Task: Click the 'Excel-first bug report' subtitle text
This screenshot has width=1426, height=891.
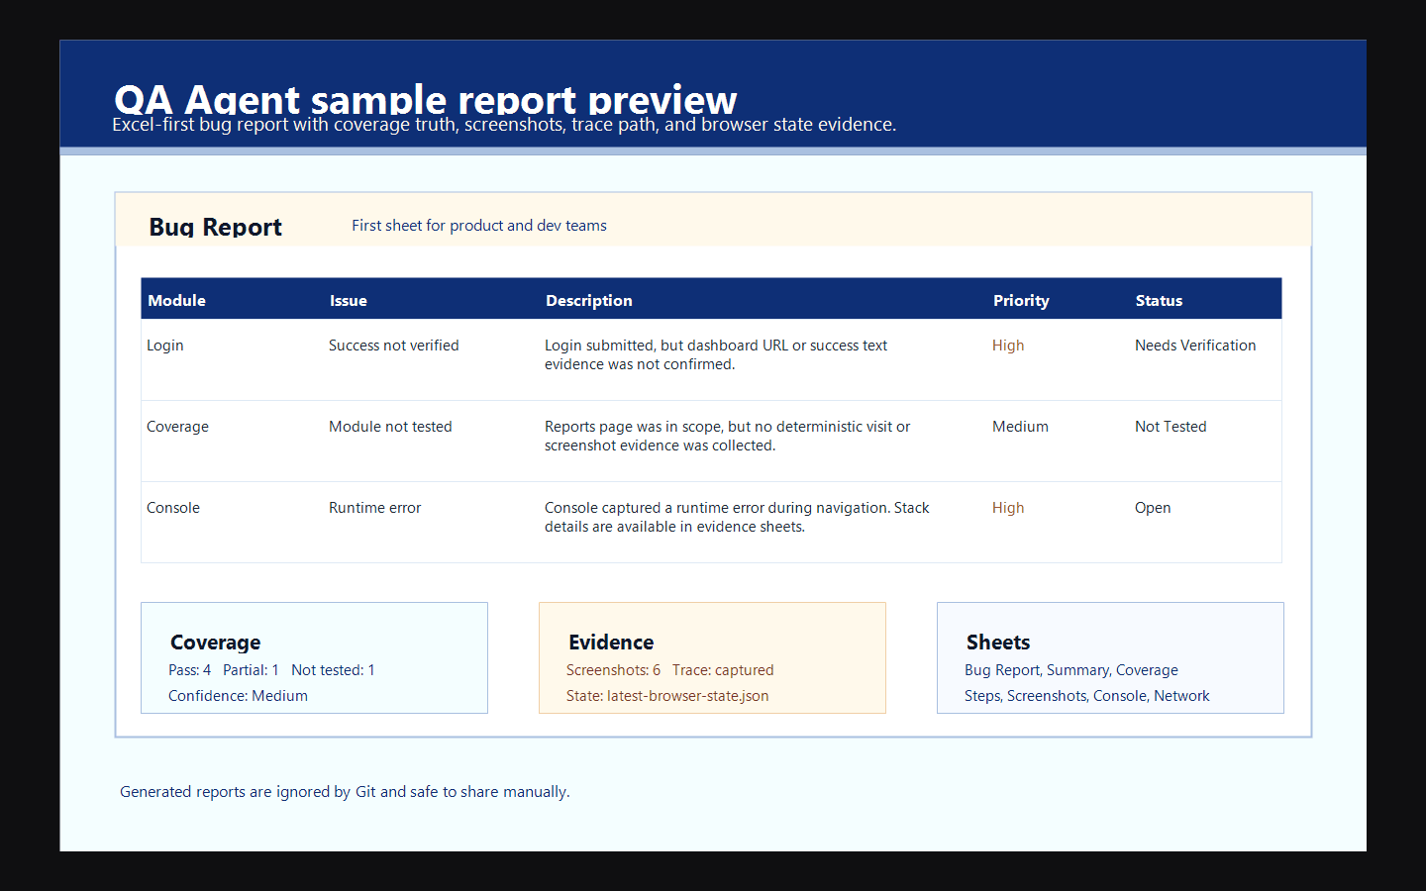Action: click(x=504, y=125)
